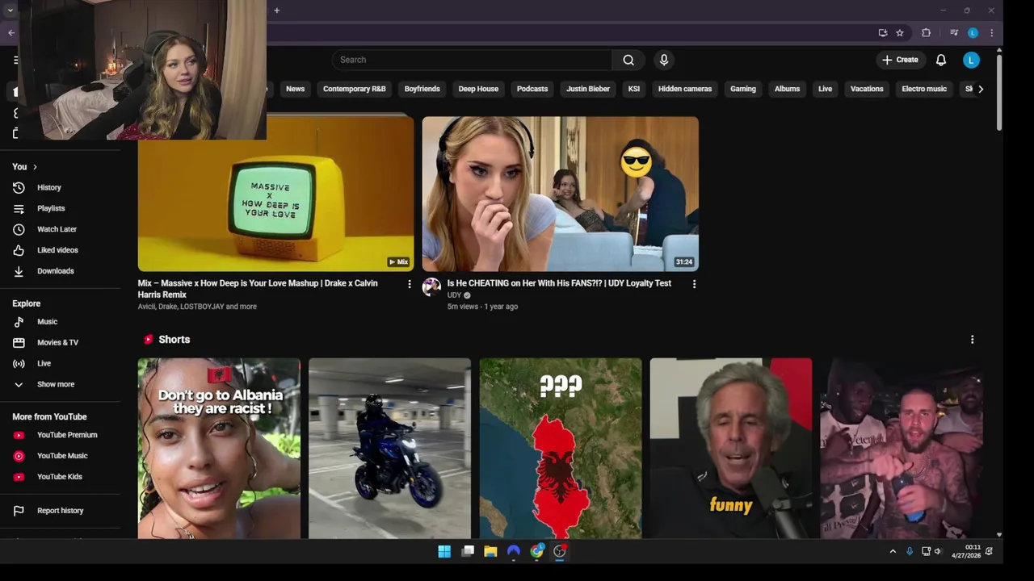Open options menu for the Mix video
Image resolution: width=1034 pixels, height=581 pixels.
coord(409,284)
